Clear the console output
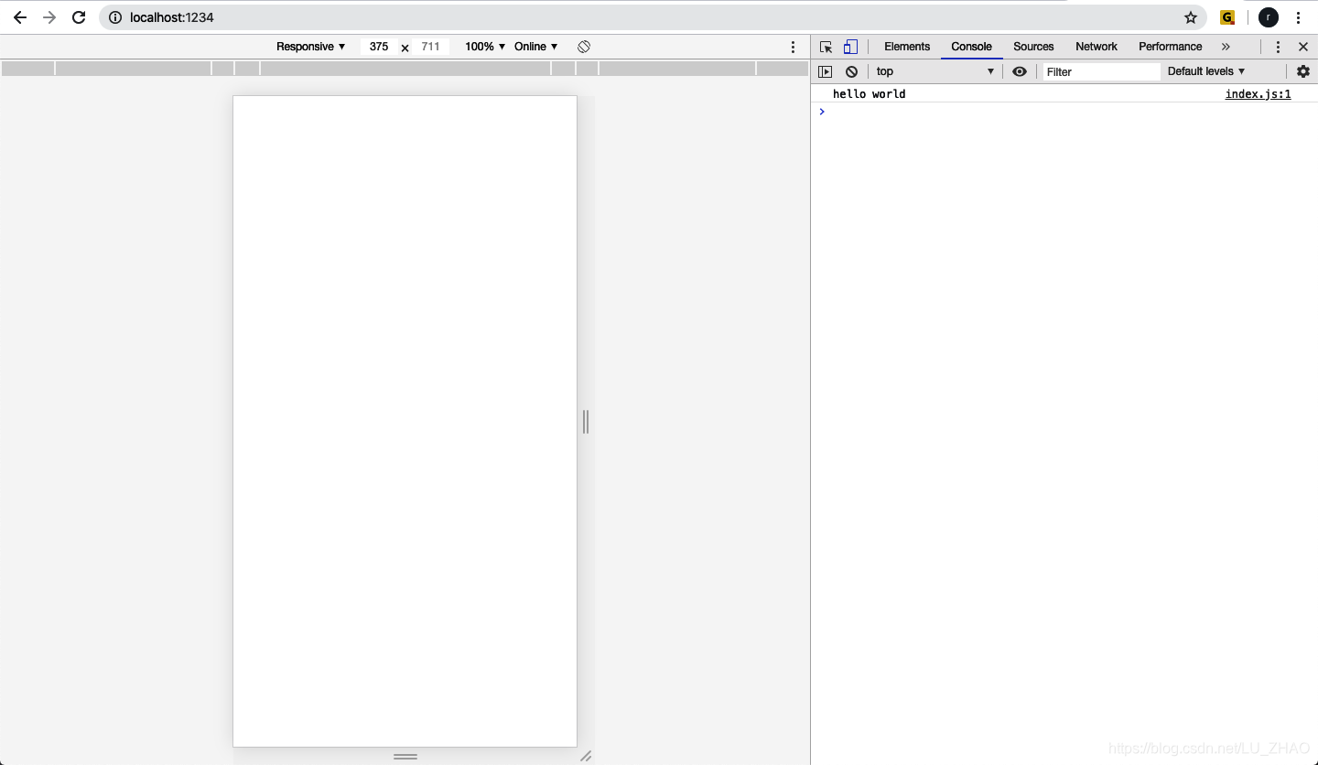The width and height of the screenshot is (1318, 765). click(851, 71)
